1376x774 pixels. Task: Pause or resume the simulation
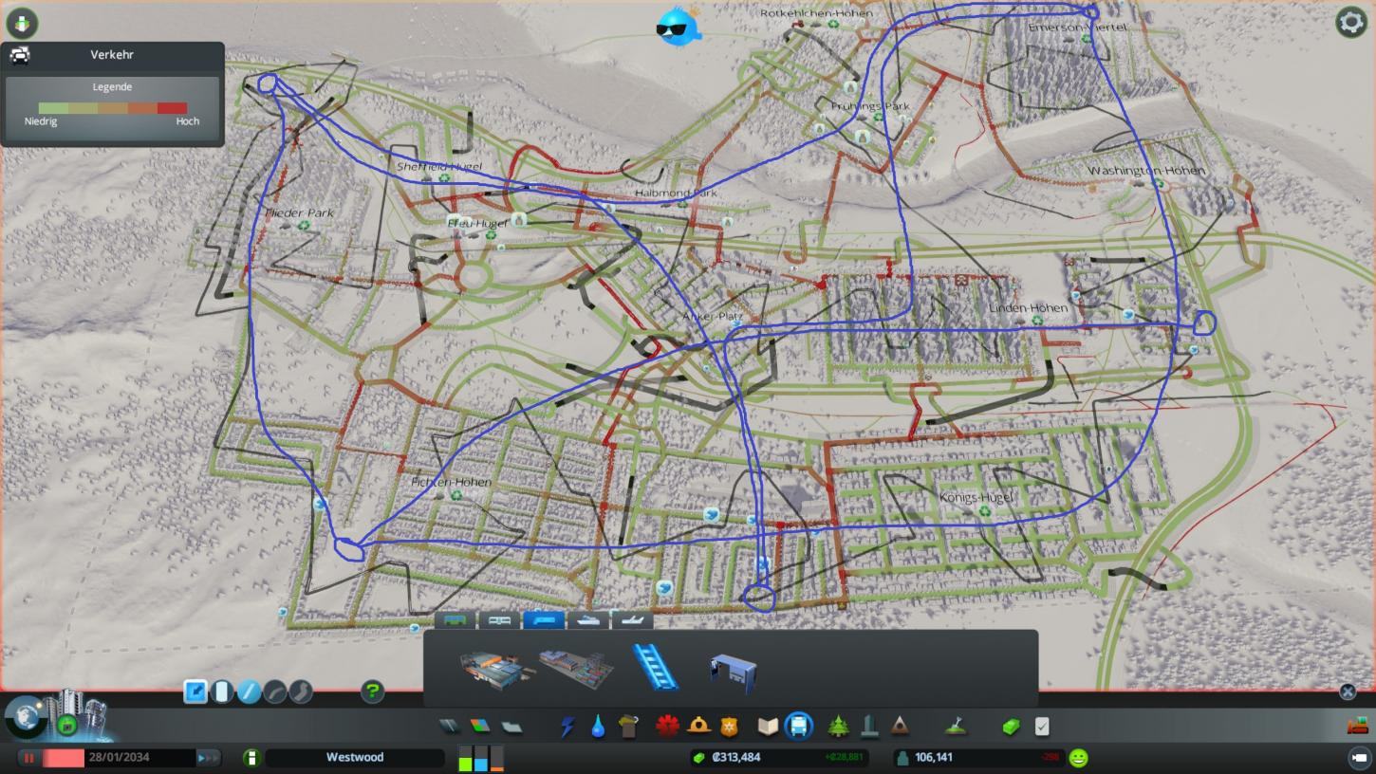pyautogui.click(x=28, y=758)
